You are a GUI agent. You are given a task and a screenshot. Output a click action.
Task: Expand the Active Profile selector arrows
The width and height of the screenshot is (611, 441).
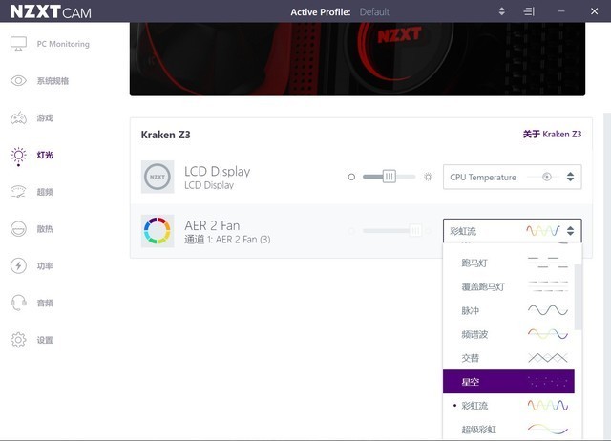click(x=502, y=11)
